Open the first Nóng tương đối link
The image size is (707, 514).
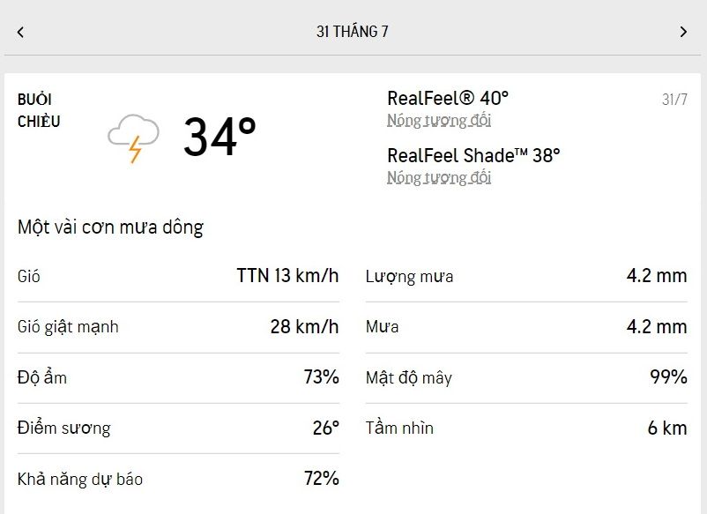[439, 121]
